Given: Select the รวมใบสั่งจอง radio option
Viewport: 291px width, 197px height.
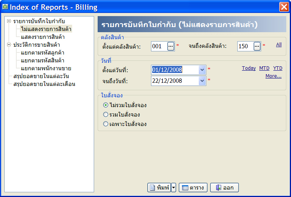Looking at the screenshot, I should pos(105,115).
